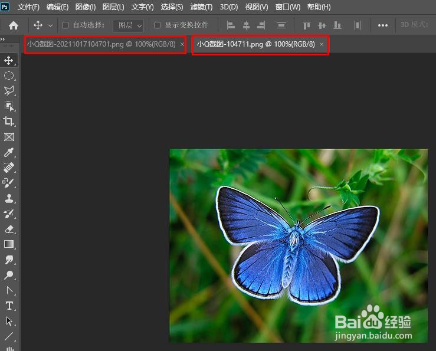Select the Gradient tool
The image size is (436, 351).
point(9,244)
